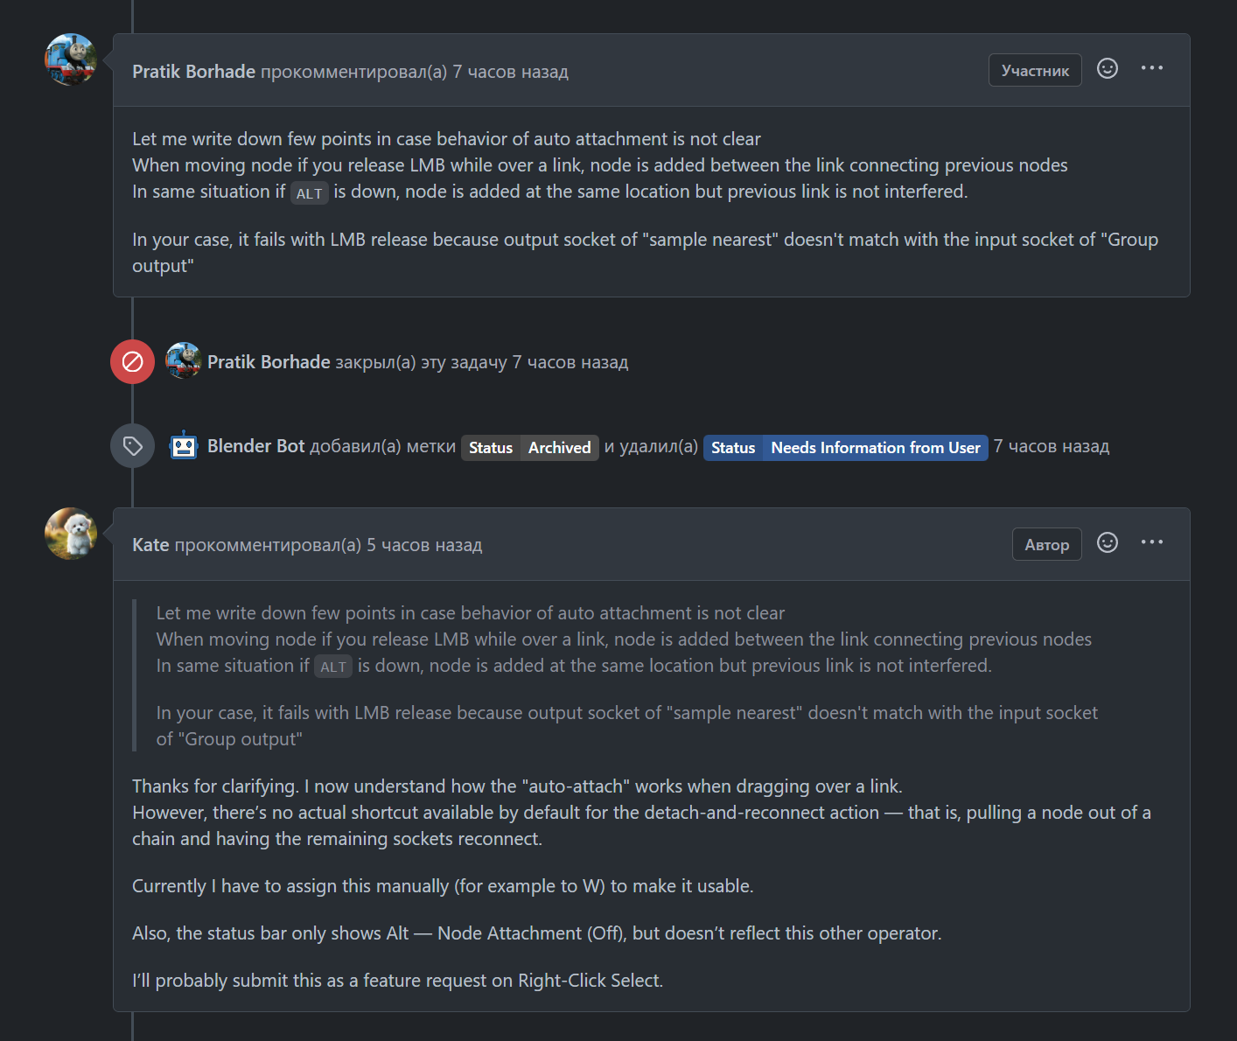Open Kate's profile link in comment header
The height and width of the screenshot is (1041, 1237).
click(x=150, y=545)
